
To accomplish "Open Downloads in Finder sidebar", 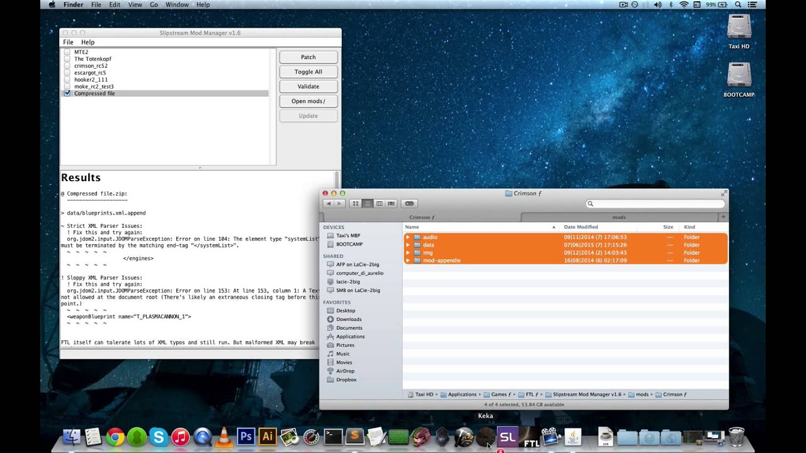I will (349, 319).
